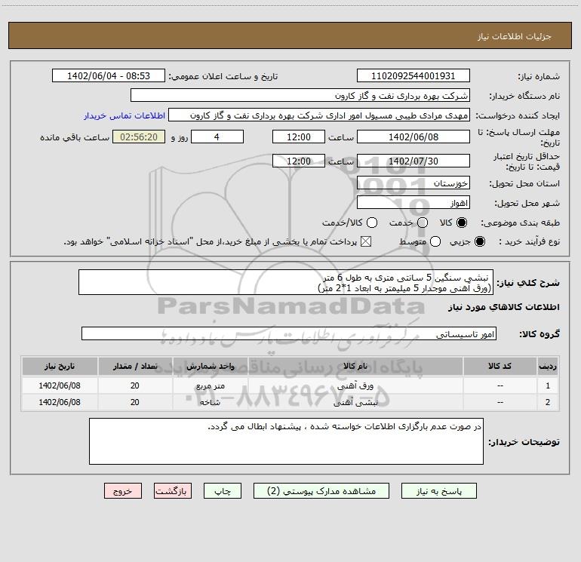Image resolution: width=581 pixels, height=562 pixels.
Task: Click the ورق آهنی item name cell
Action: pos(355,385)
